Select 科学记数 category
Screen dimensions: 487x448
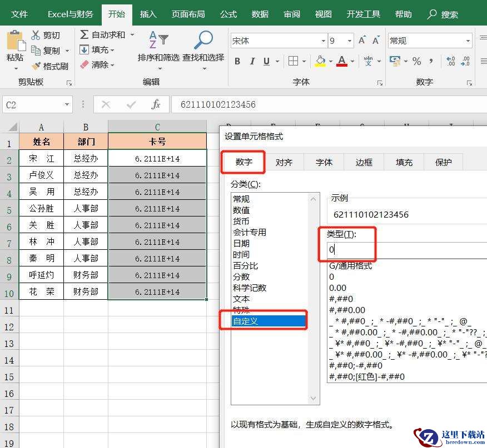click(250, 288)
